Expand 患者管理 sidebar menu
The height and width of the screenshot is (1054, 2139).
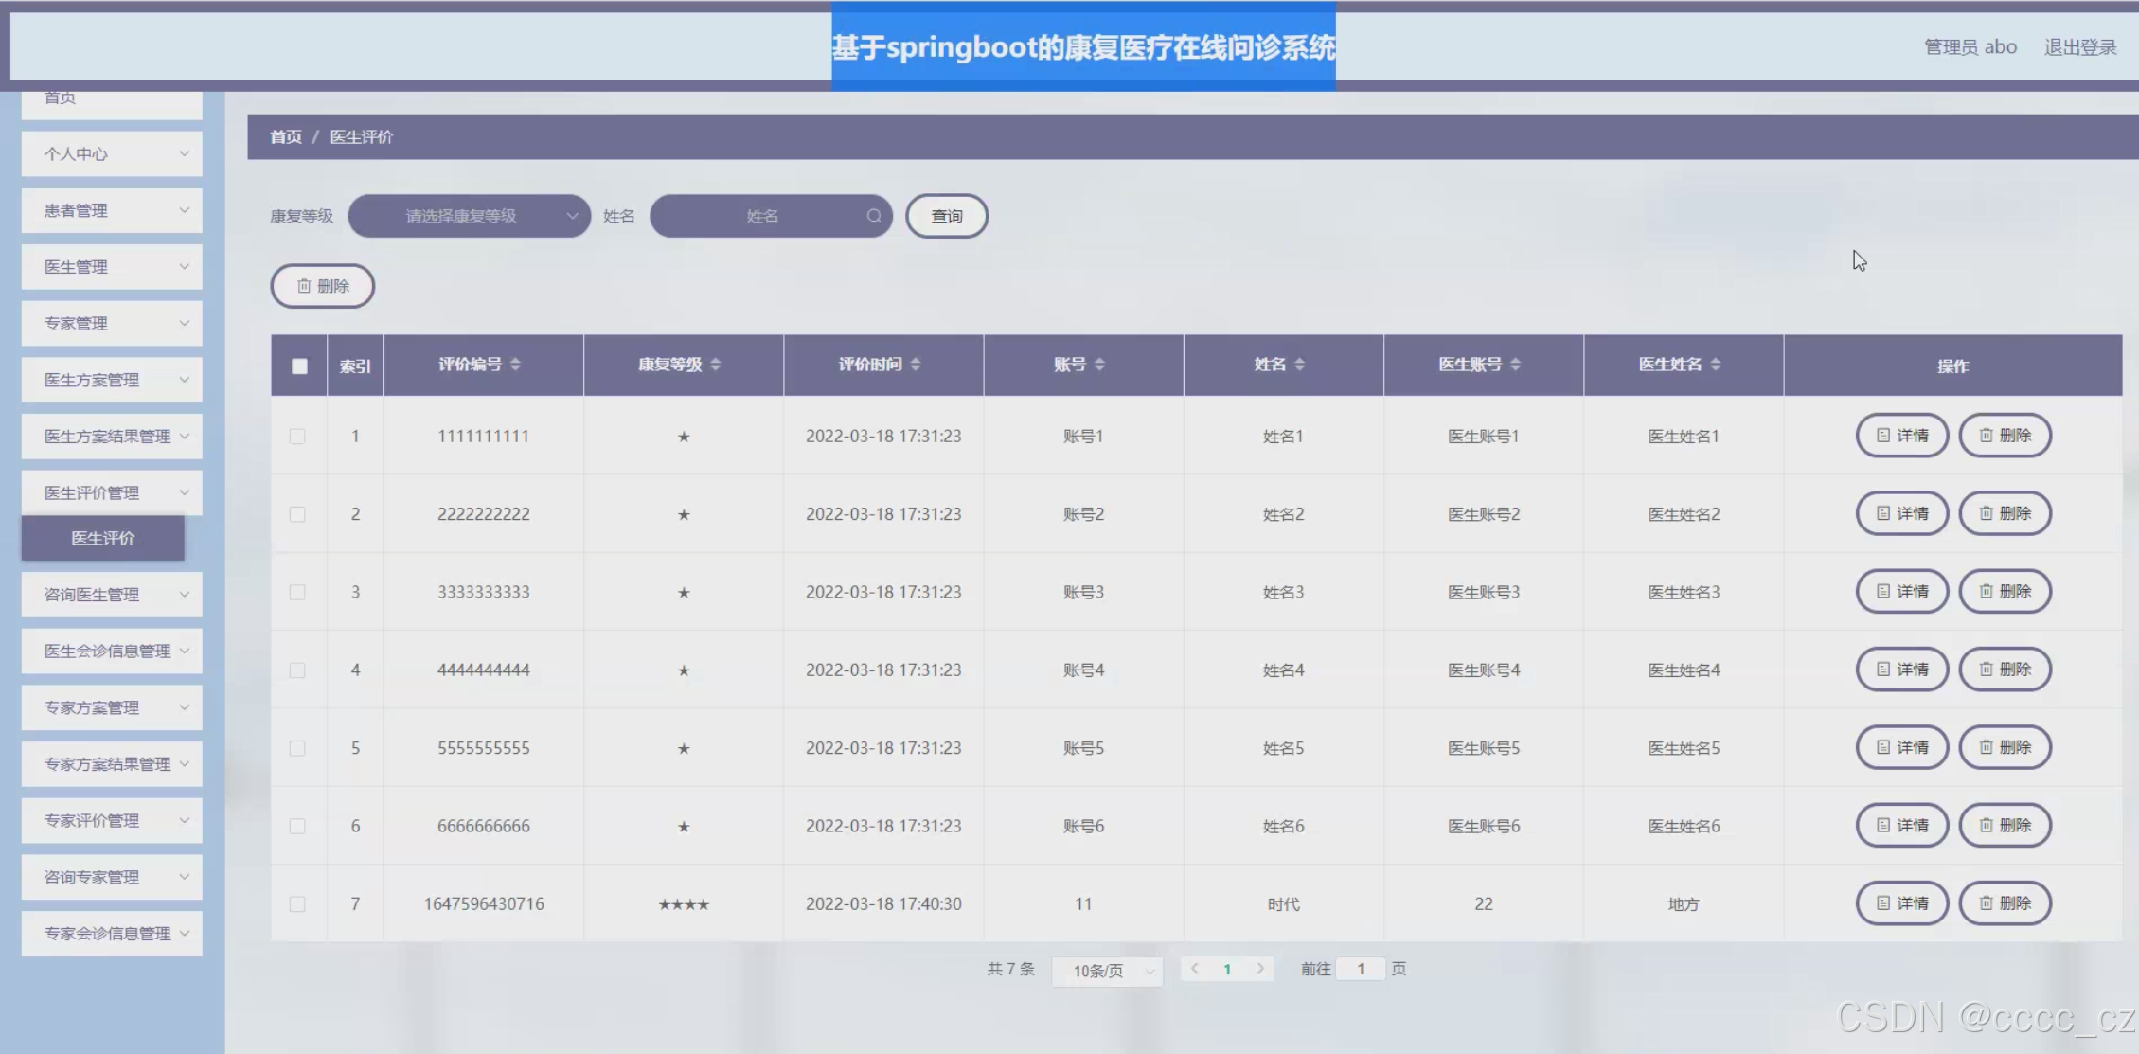pos(112,210)
